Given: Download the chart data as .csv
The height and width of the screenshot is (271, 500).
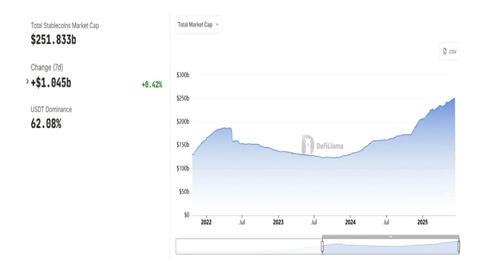Looking at the screenshot, I should point(450,52).
